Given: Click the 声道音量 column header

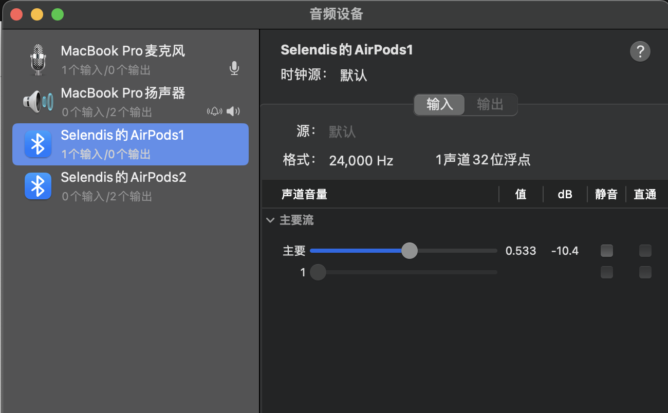Looking at the screenshot, I should (x=304, y=194).
